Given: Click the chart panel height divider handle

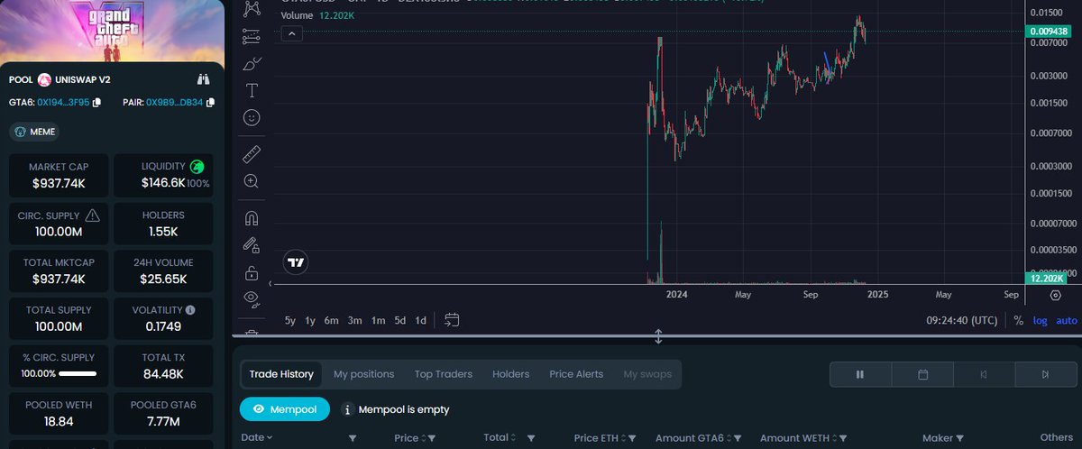Looking at the screenshot, I should coord(658,336).
